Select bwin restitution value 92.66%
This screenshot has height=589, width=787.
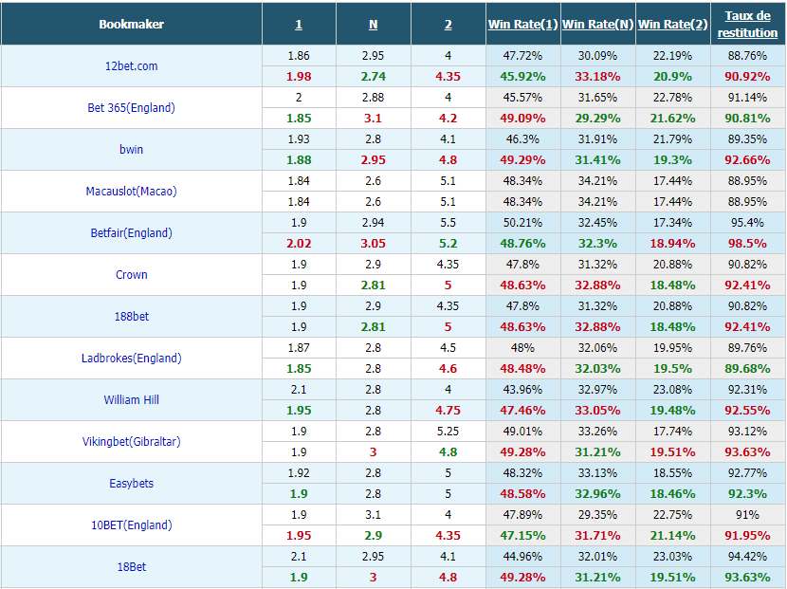pos(747,159)
